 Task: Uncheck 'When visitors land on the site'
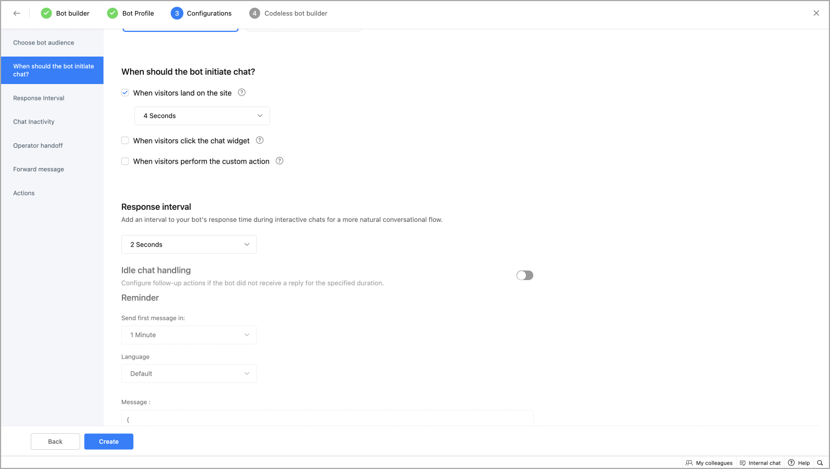(125, 93)
